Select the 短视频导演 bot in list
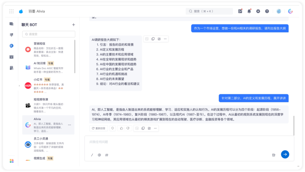305x172 pixels. 48,105
